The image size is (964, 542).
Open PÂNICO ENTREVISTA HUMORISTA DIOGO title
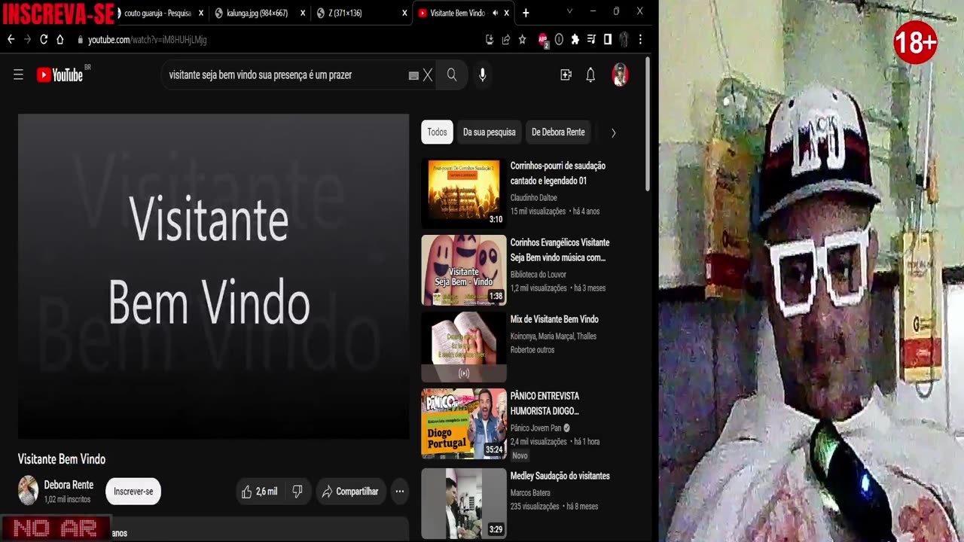(545, 403)
